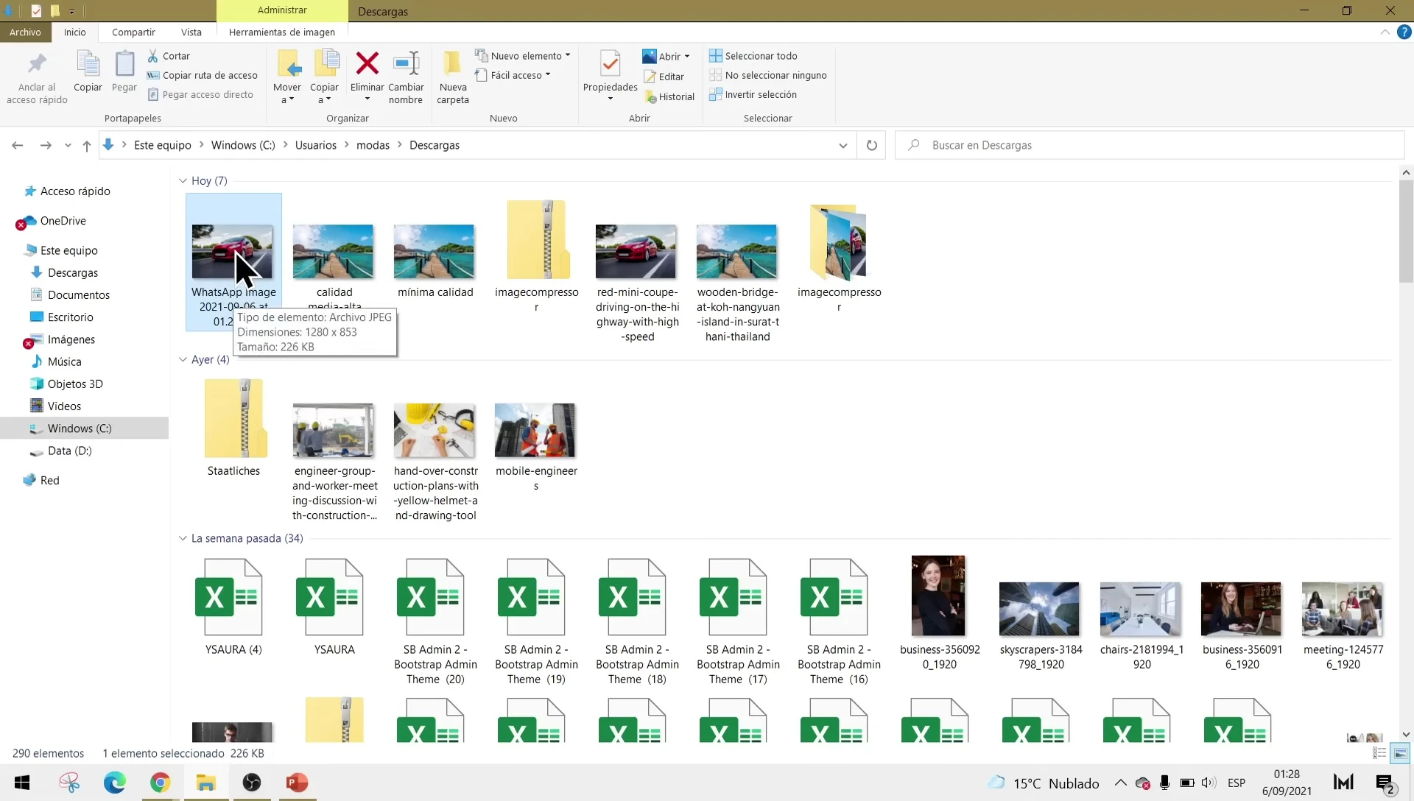1414x801 pixels.
Task: Open the Vista ribbon tab
Action: click(x=191, y=32)
